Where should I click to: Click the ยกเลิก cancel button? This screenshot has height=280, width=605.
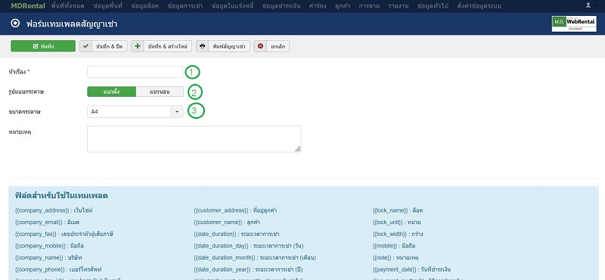tap(271, 46)
